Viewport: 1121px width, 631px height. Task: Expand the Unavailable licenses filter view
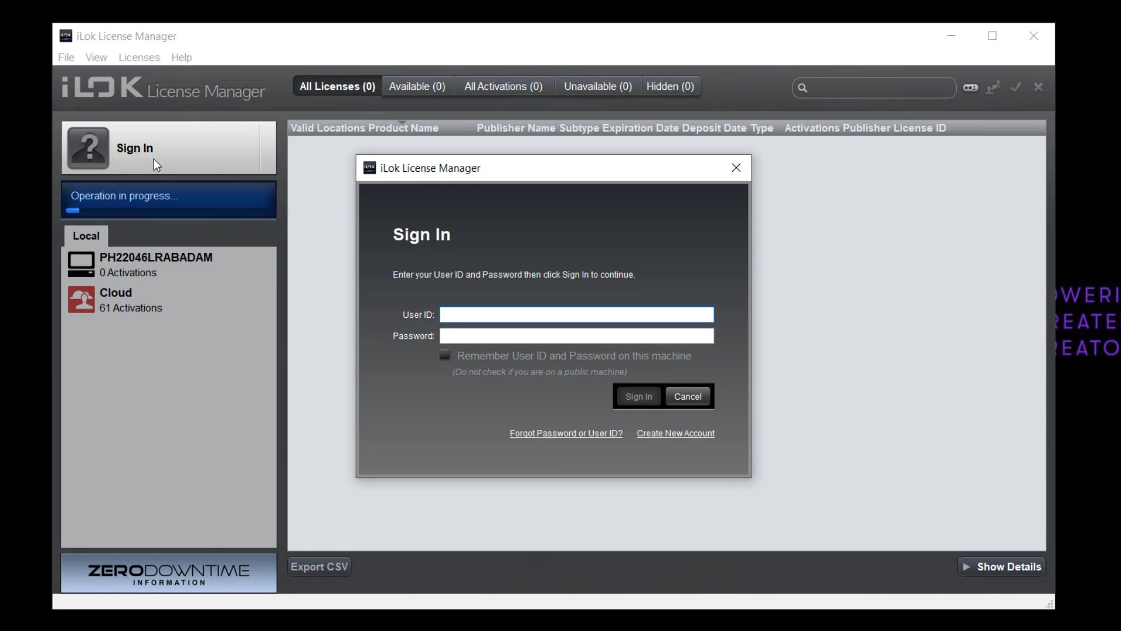pos(597,86)
